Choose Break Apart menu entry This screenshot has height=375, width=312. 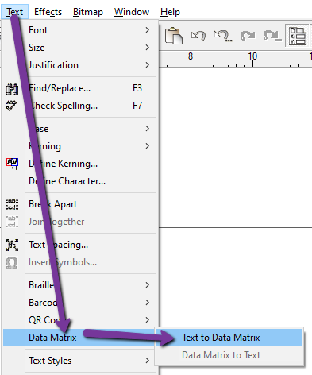pyautogui.click(x=81, y=204)
